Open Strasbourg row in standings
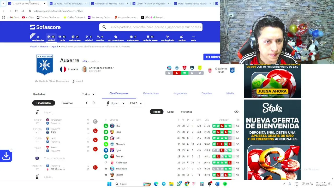 172,169
